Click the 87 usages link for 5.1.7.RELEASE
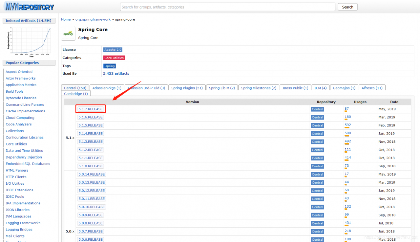 [x=347, y=109]
